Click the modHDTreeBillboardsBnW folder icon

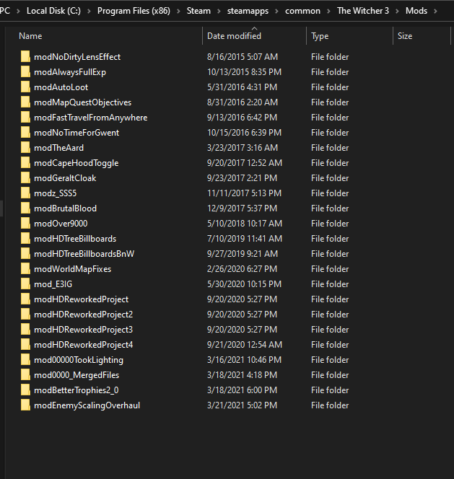(x=25, y=254)
